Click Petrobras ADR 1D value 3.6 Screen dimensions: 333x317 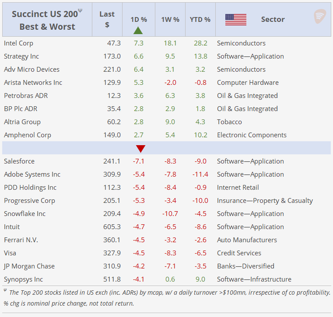[x=138, y=96]
